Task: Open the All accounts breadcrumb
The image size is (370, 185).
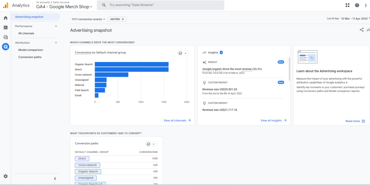Action: point(43,3)
